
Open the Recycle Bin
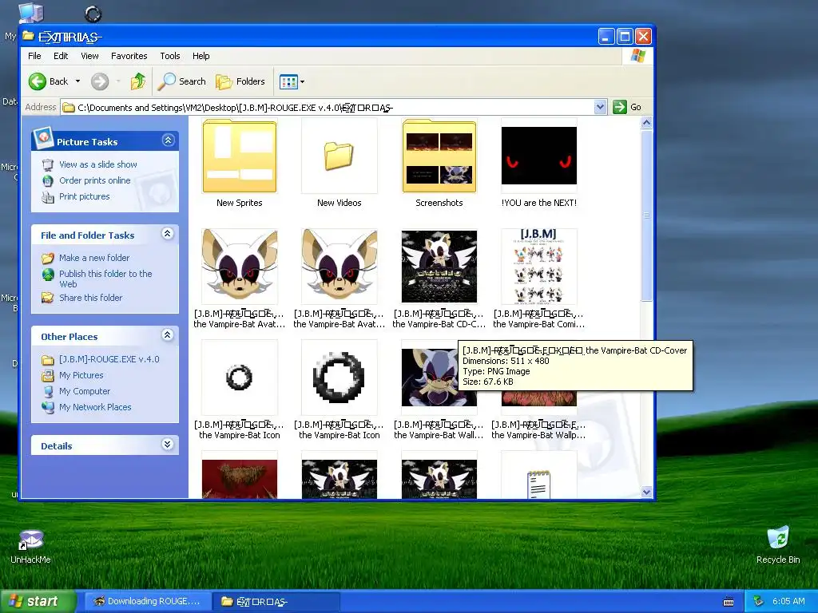click(778, 545)
